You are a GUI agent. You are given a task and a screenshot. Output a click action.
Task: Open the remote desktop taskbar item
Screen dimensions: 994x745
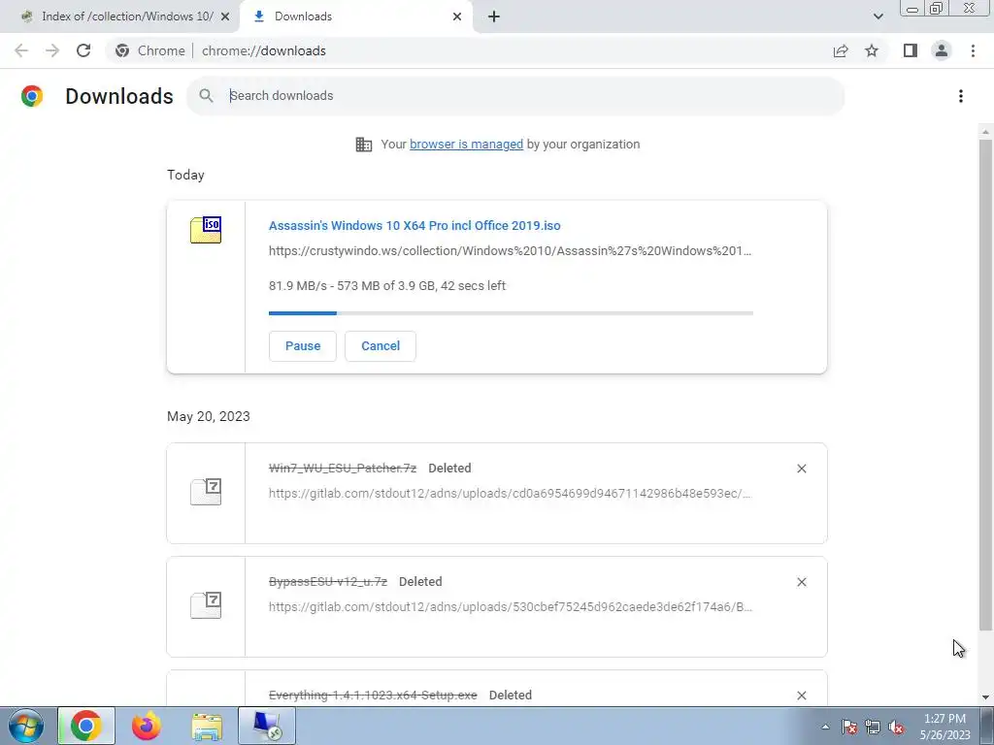tap(267, 726)
